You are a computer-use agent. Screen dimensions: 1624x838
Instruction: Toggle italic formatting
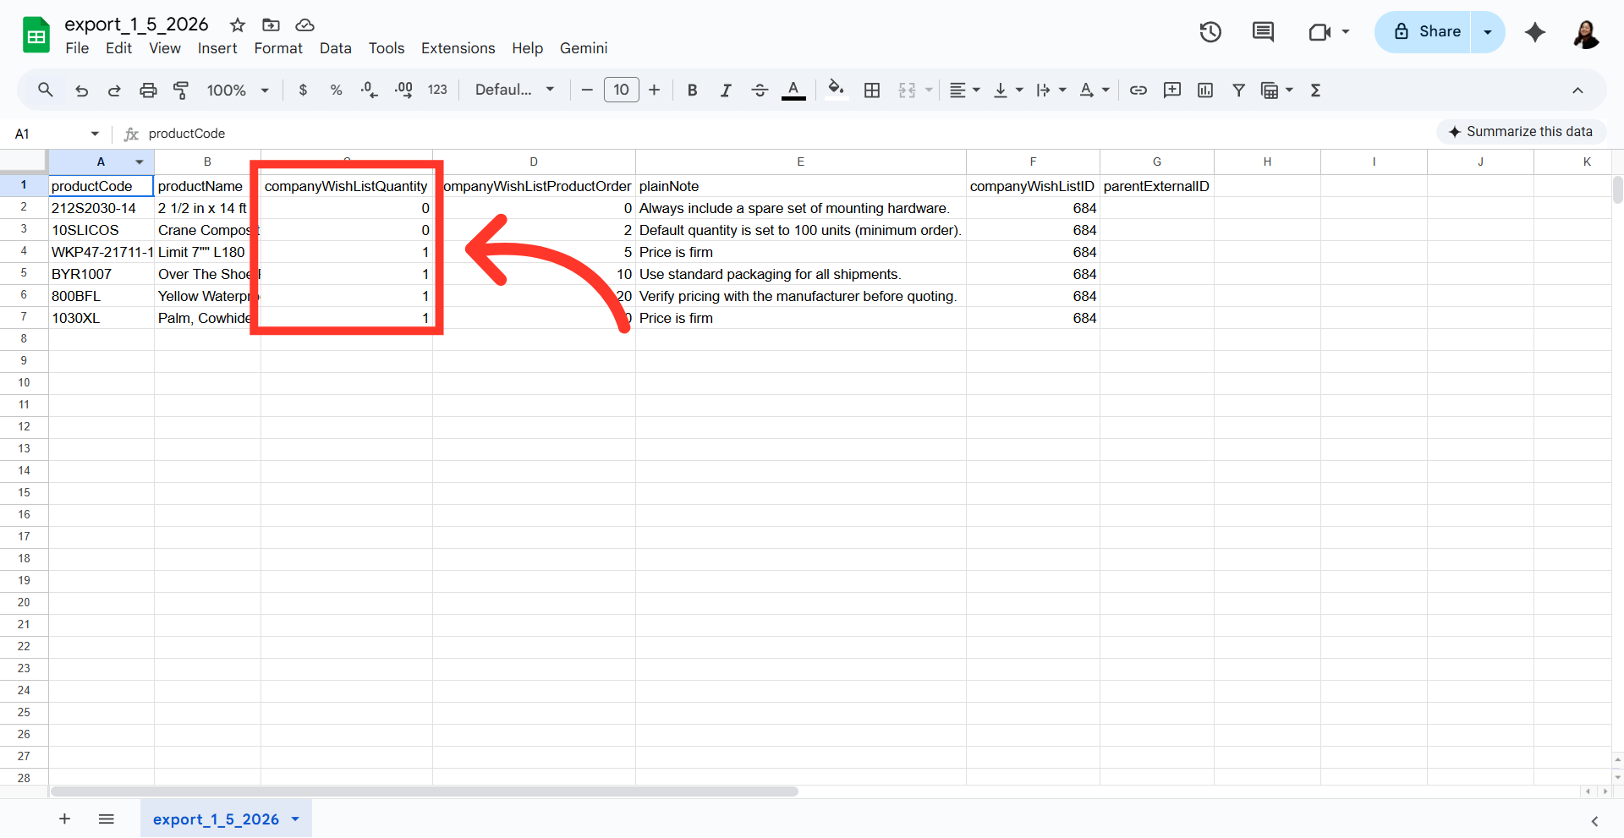(726, 90)
